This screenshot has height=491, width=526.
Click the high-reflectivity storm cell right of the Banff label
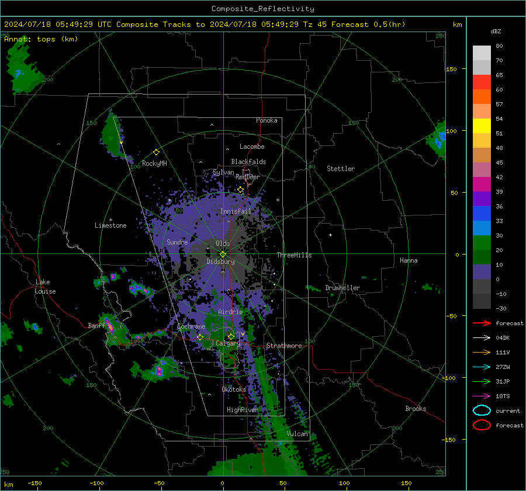click(x=110, y=326)
